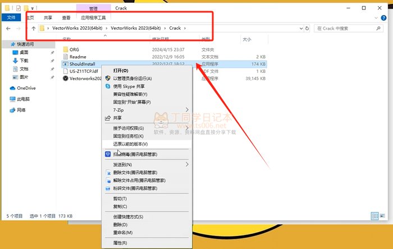Switch to the 共享 ribbon tab
The image size is (393, 249).
tap(48, 17)
